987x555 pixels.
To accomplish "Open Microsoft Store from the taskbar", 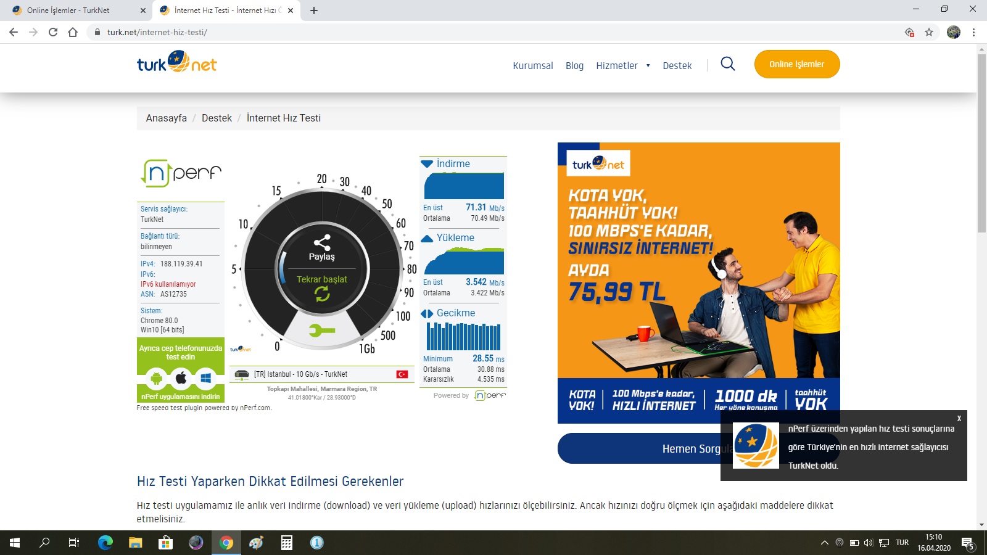I will click(x=166, y=543).
